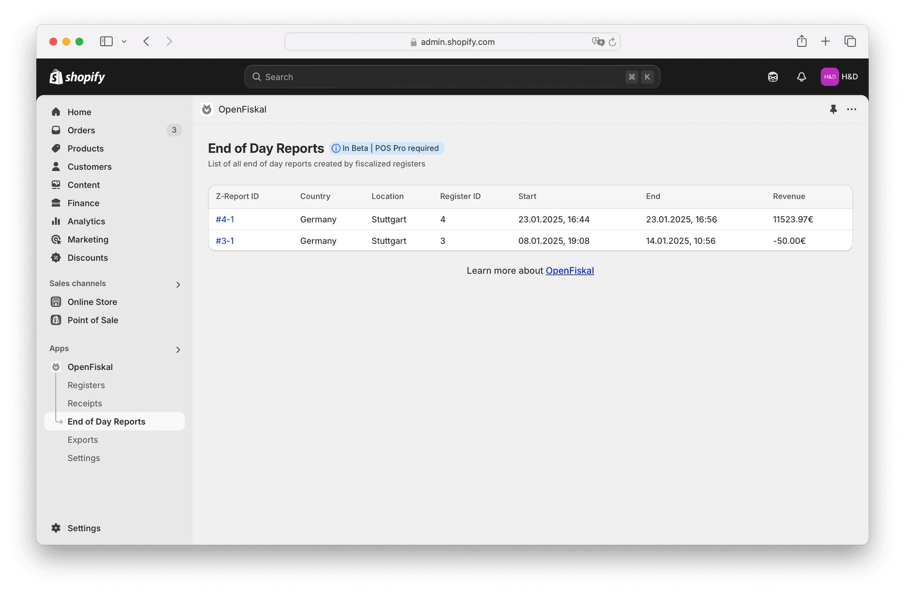The width and height of the screenshot is (905, 593).
Task: Click revenue value -50.00€
Action: 789,241
